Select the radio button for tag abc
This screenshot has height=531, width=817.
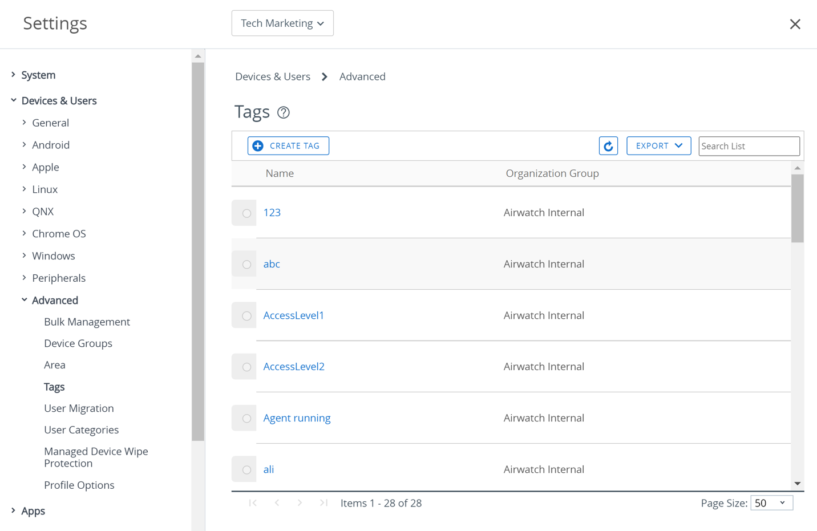coord(246,264)
